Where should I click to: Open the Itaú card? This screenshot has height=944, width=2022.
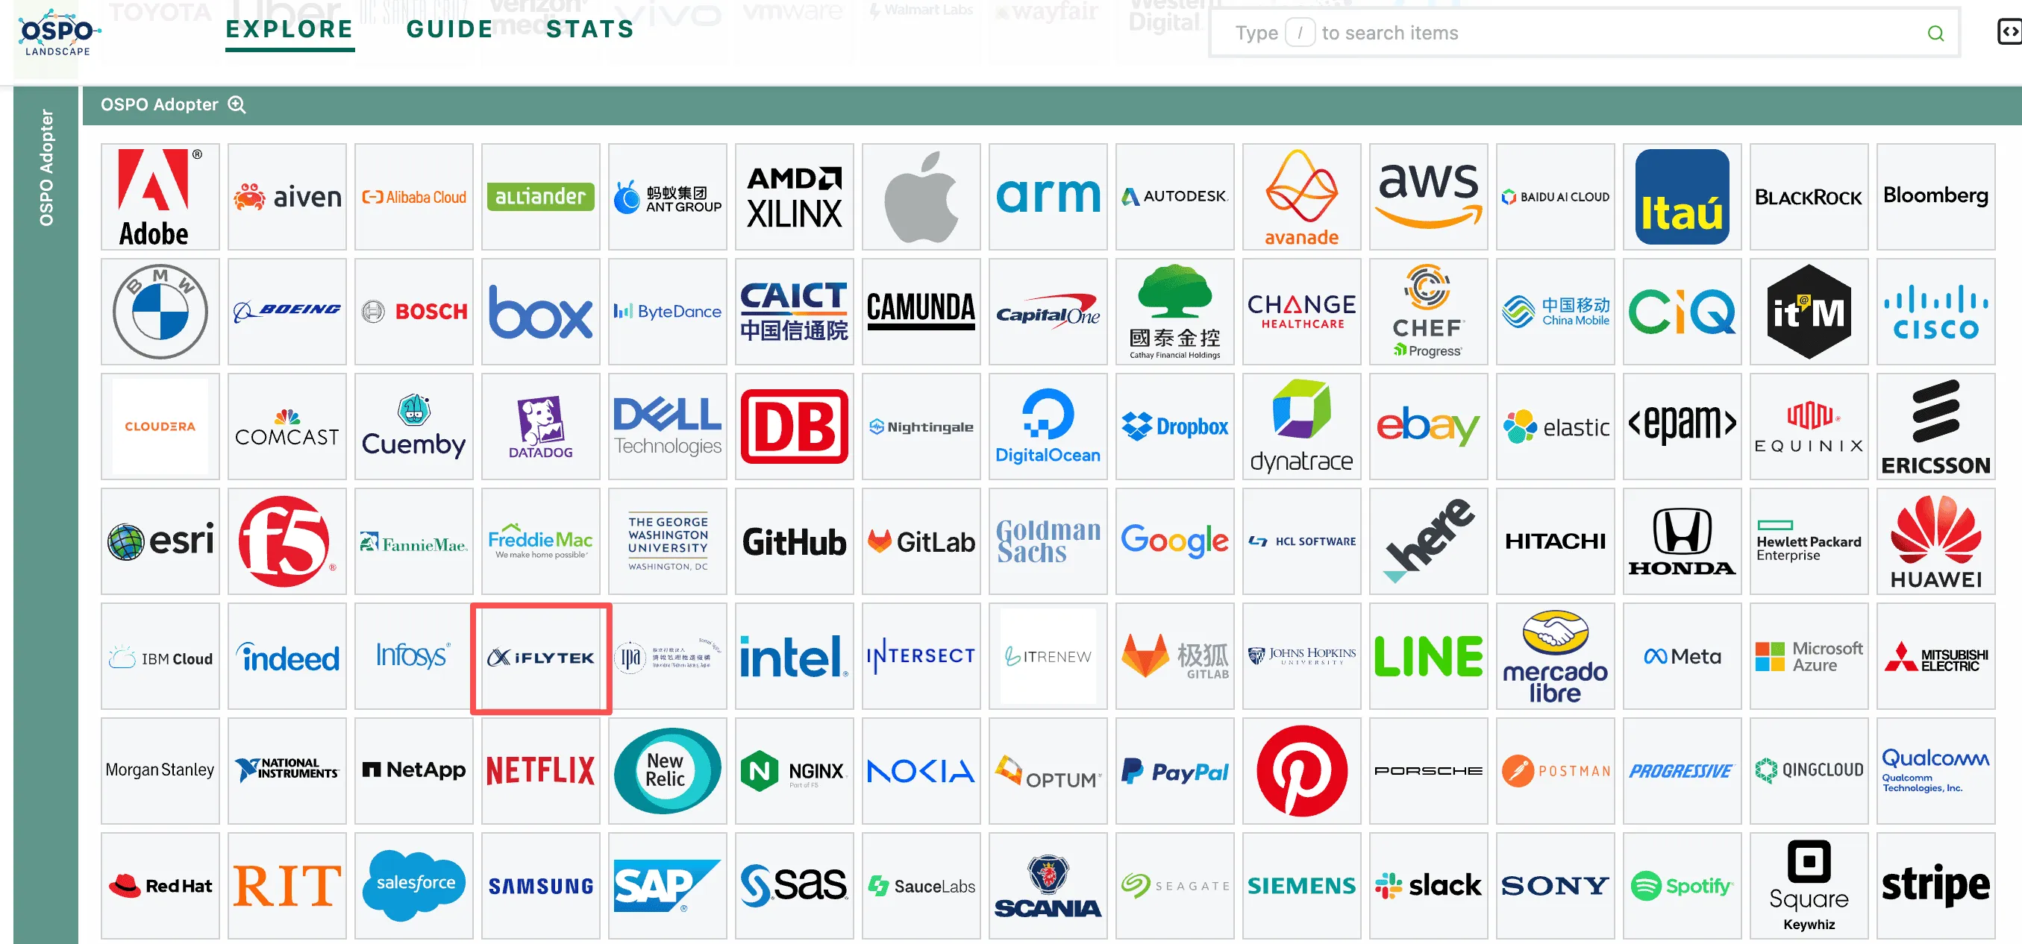[x=1681, y=196]
